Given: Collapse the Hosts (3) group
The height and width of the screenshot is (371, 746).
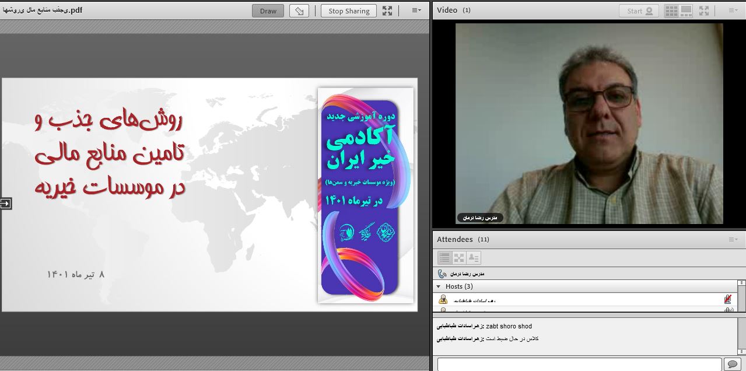Looking at the screenshot, I should pos(437,286).
